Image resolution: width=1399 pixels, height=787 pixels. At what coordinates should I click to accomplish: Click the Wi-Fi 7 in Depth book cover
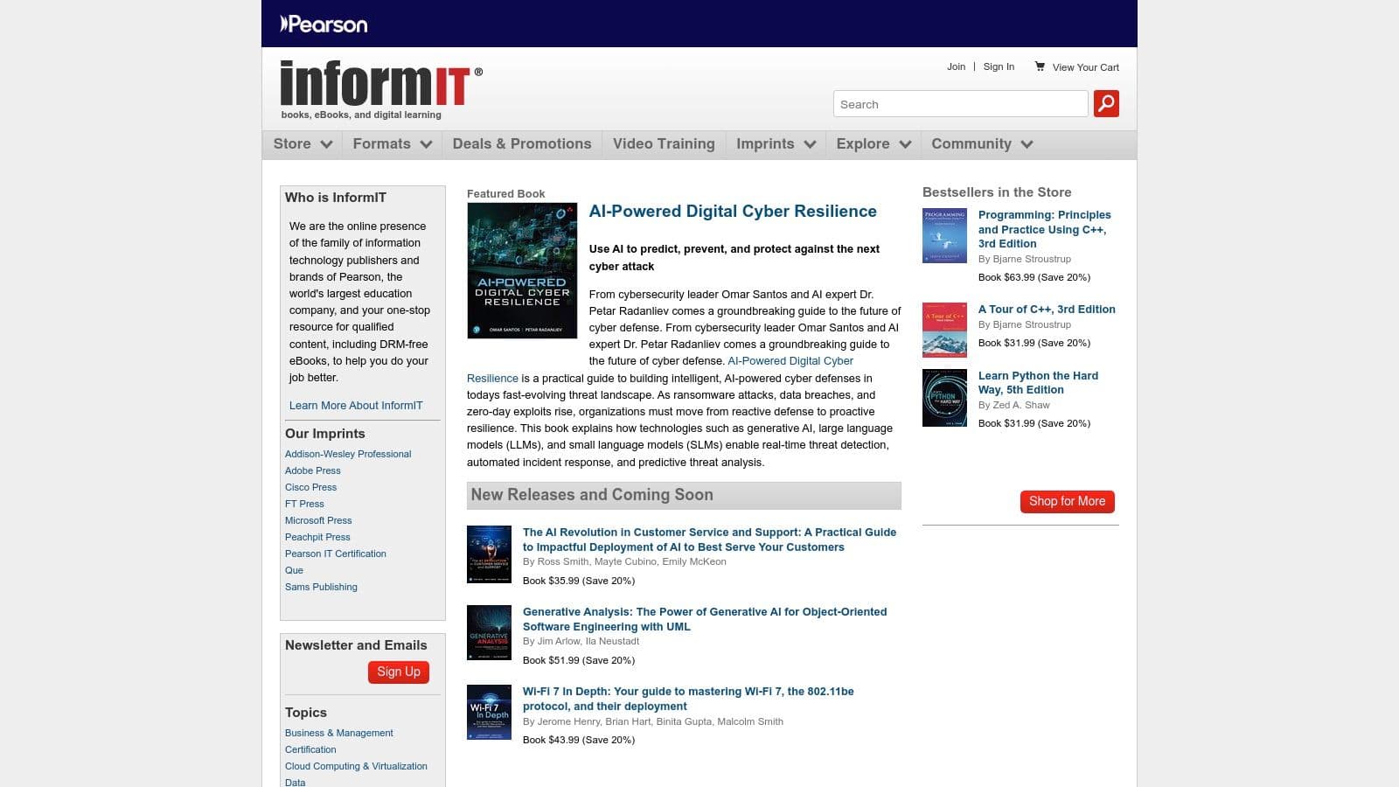pos(489,712)
